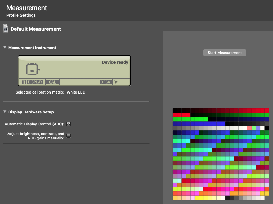
Task: Click the first black patch in chart
Action: (175, 111)
